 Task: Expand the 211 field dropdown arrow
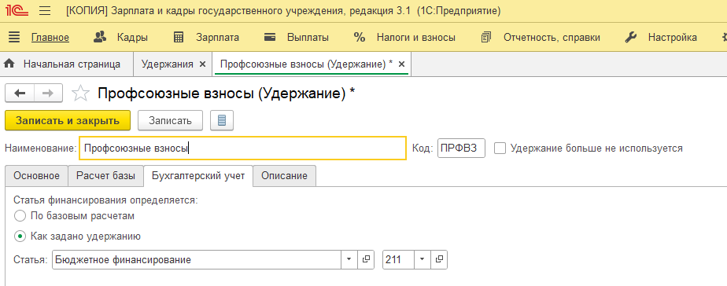tap(422, 259)
